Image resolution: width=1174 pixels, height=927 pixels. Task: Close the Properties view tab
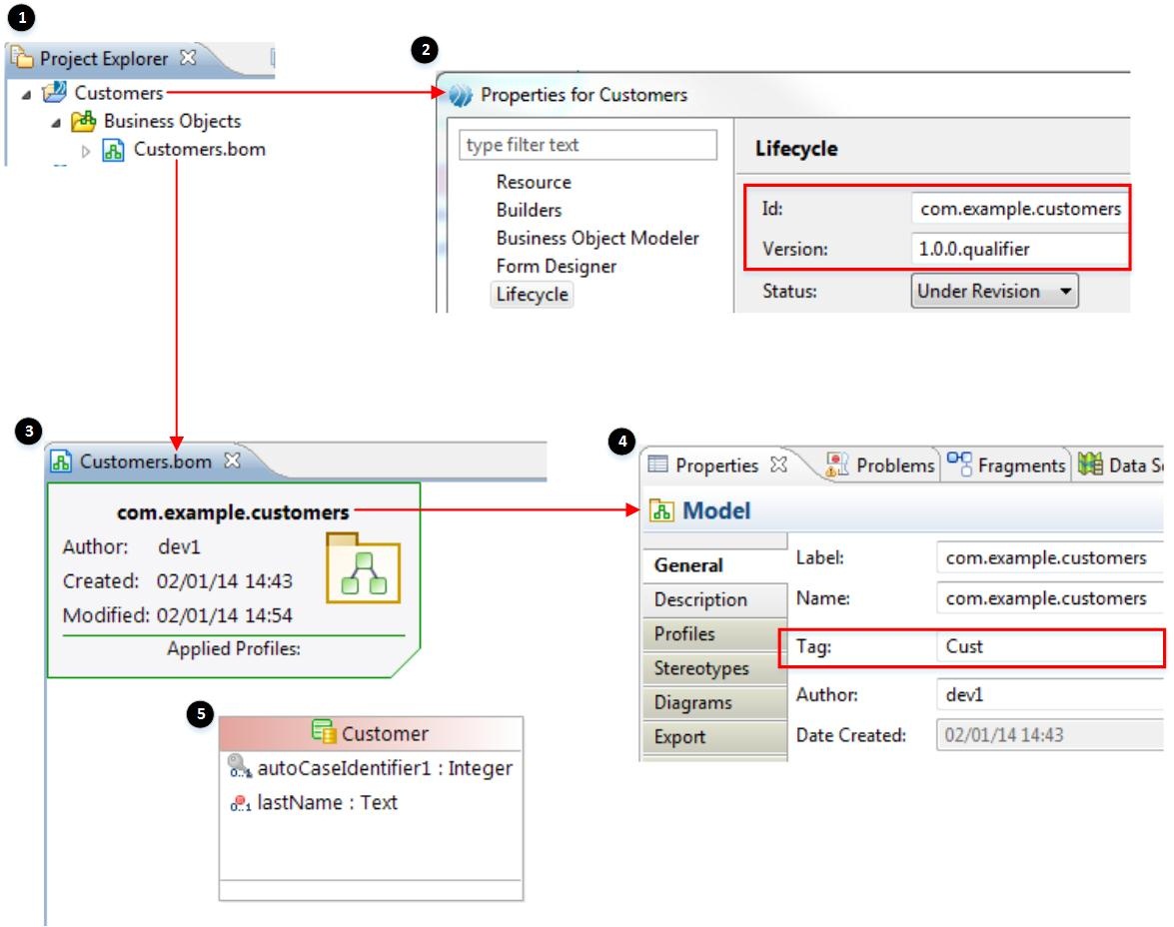(x=778, y=464)
